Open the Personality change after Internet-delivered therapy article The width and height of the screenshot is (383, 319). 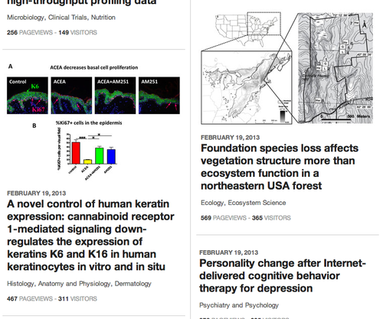[x=283, y=275]
